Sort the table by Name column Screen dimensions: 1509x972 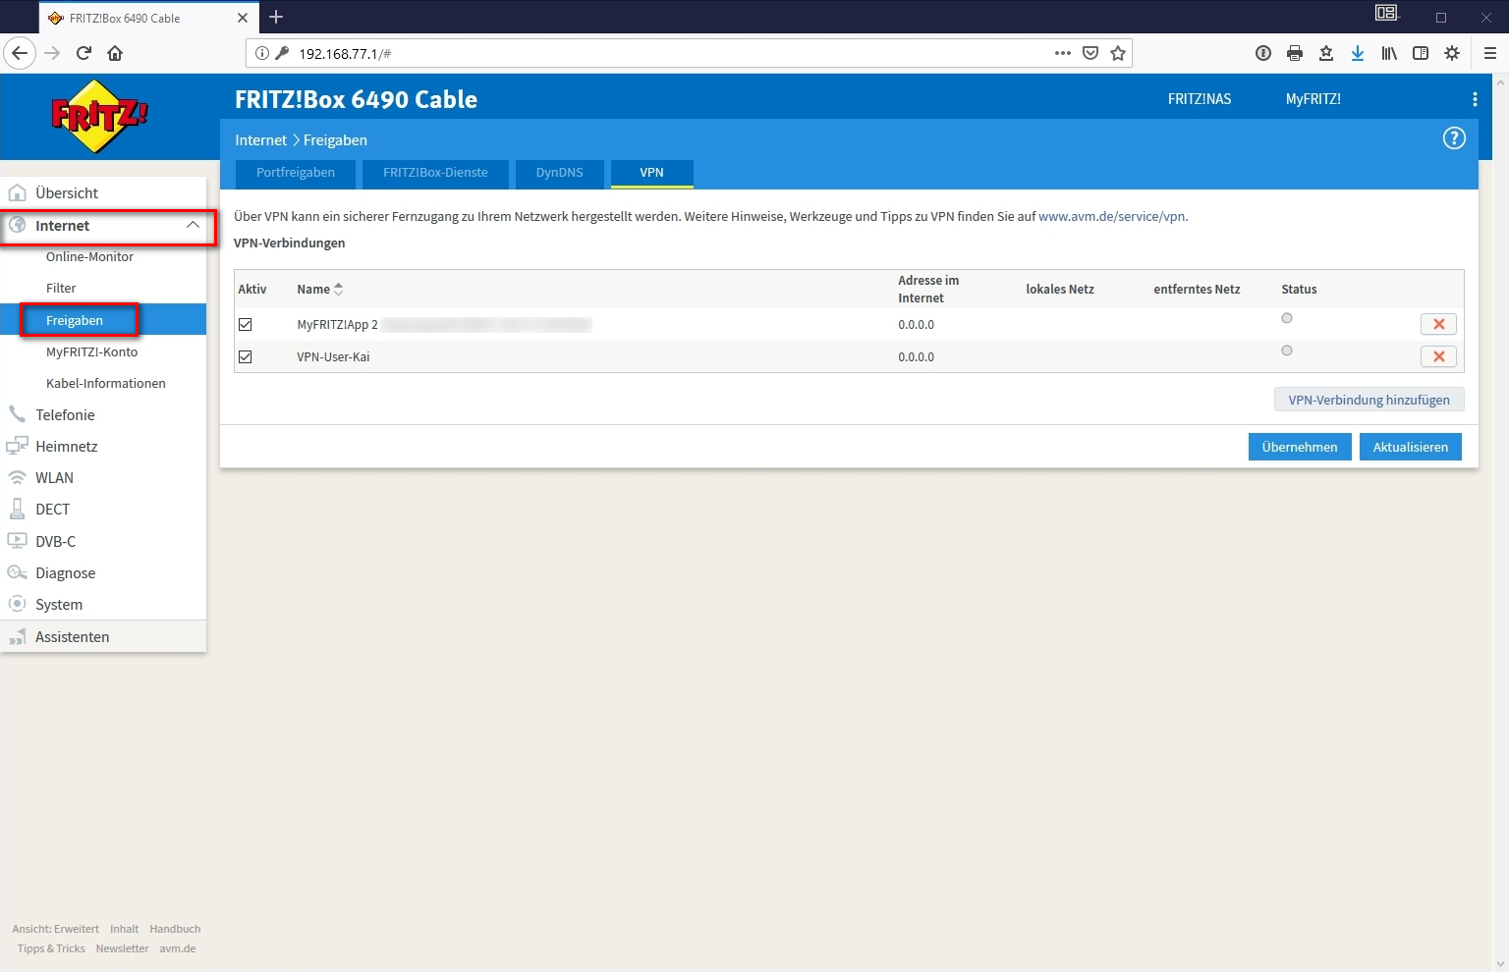320,290
